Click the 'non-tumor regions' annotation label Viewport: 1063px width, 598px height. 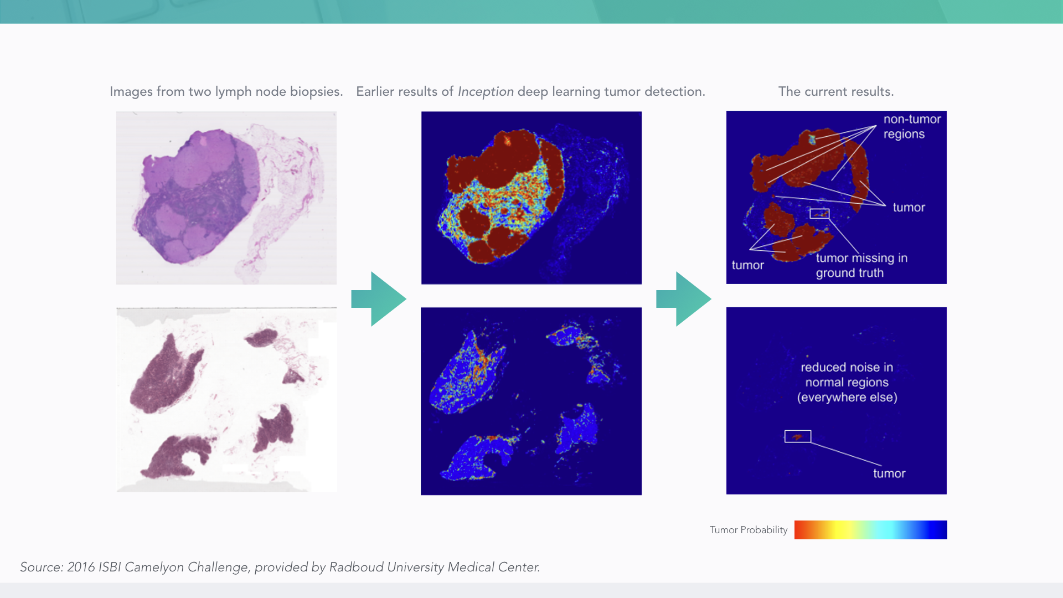pos(911,127)
